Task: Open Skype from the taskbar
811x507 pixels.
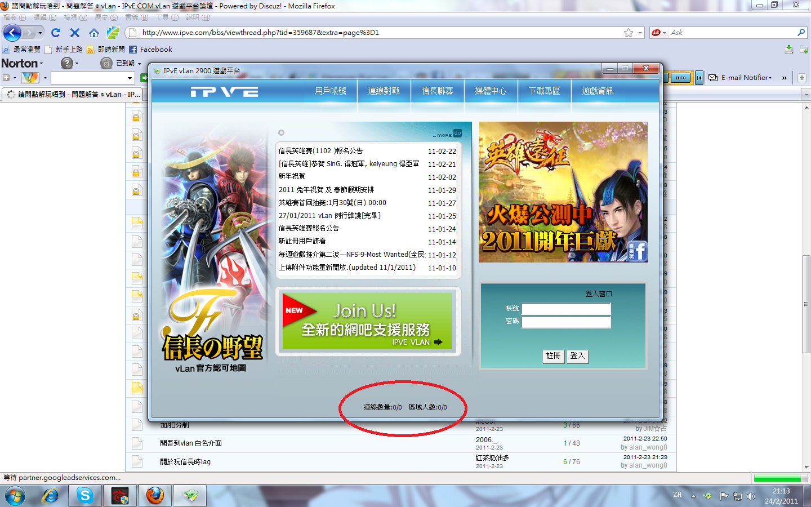Action: (85, 496)
